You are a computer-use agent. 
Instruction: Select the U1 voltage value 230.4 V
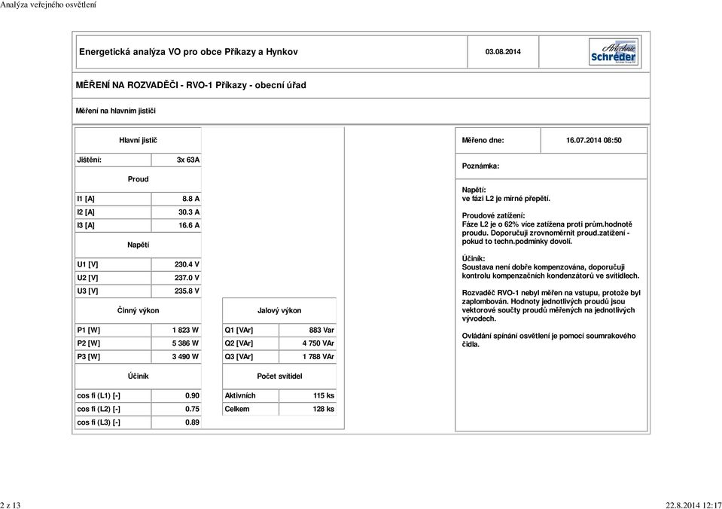coord(187,265)
